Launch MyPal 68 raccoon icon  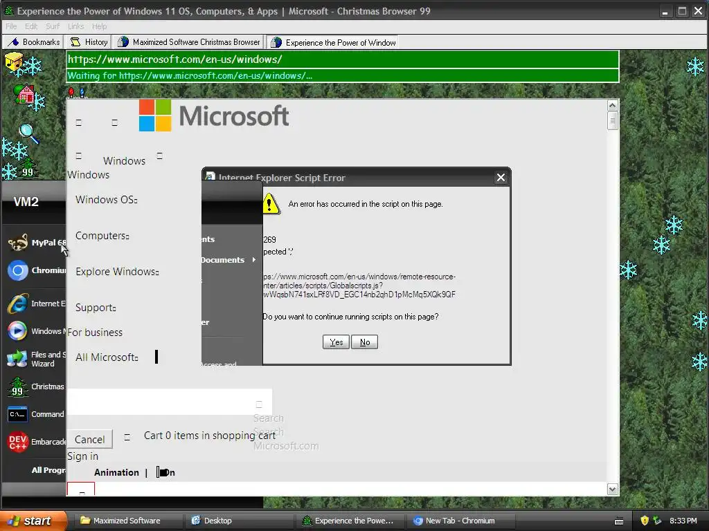[18, 243]
